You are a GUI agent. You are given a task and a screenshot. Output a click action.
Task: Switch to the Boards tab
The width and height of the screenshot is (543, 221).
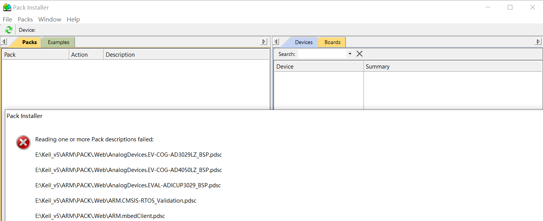(x=332, y=42)
